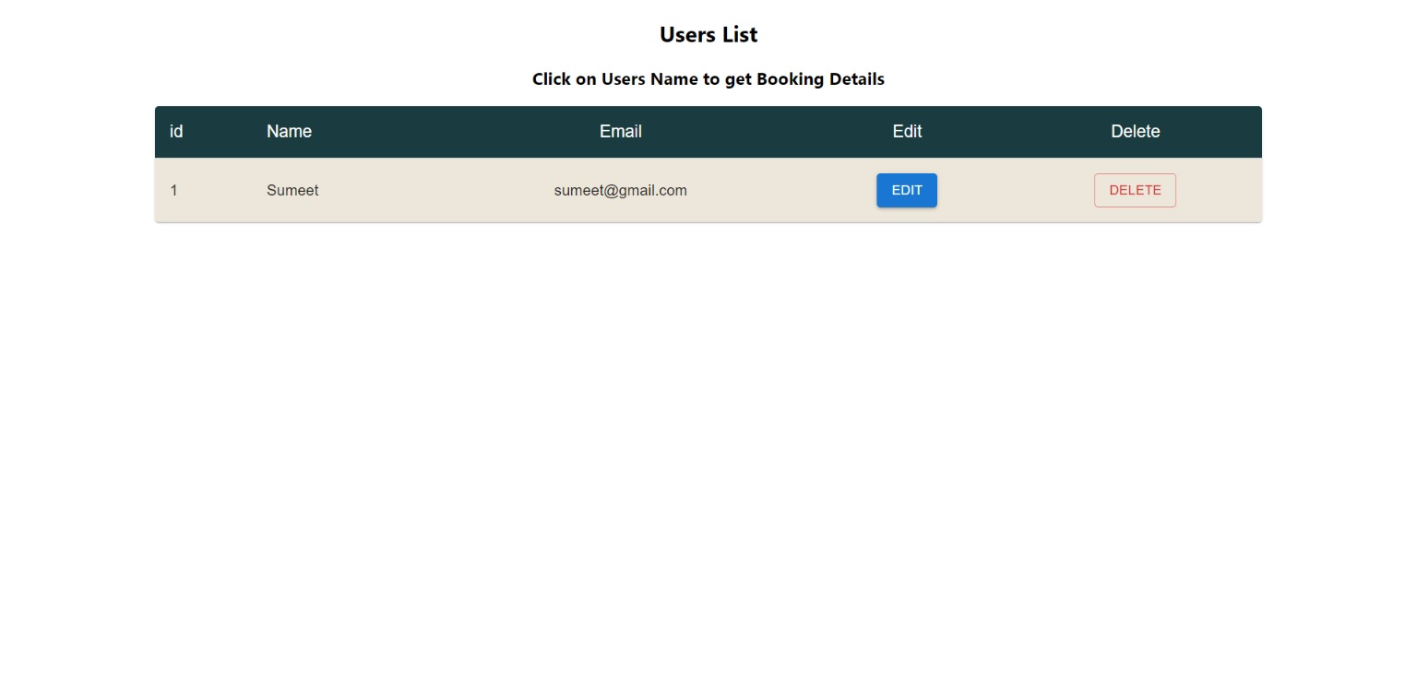Image resolution: width=1417 pixels, height=698 pixels.
Task: Click the blue EDIT button for Sumeet
Action: (x=906, y=190)
